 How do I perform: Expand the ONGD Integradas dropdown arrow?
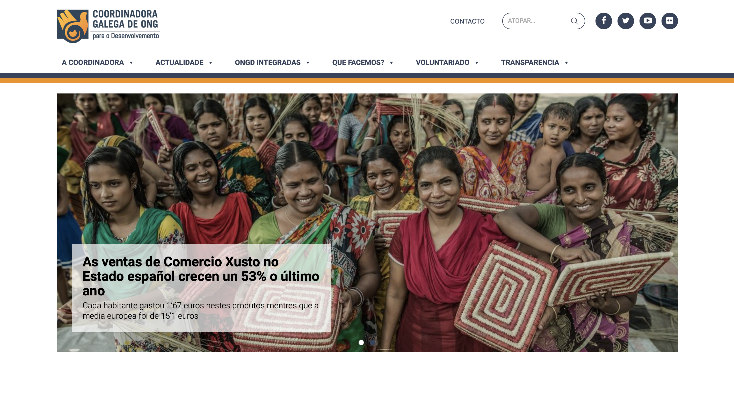coord(308,63)
